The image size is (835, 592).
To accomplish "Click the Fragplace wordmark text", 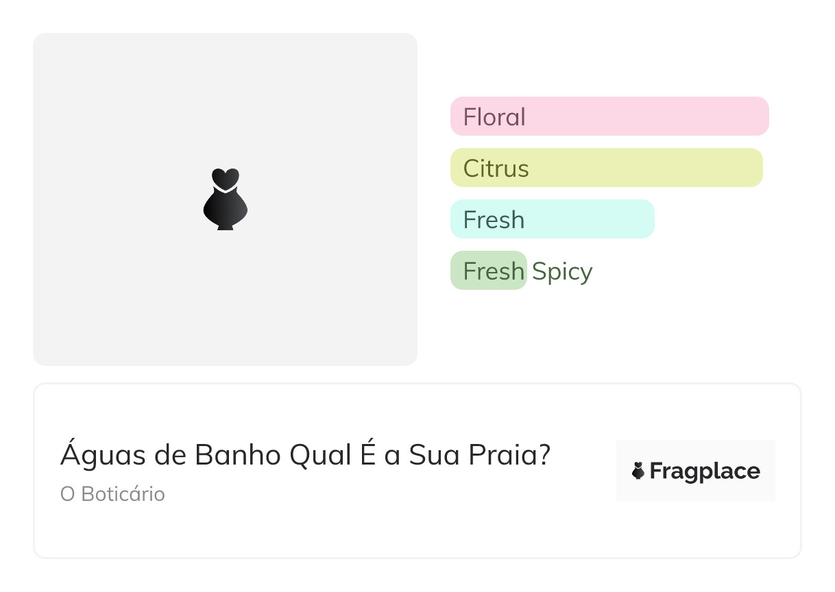I will (x=704, y=471).
